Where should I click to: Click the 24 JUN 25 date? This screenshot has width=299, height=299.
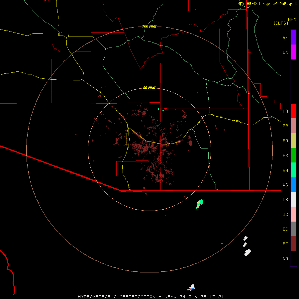[193, 297]
